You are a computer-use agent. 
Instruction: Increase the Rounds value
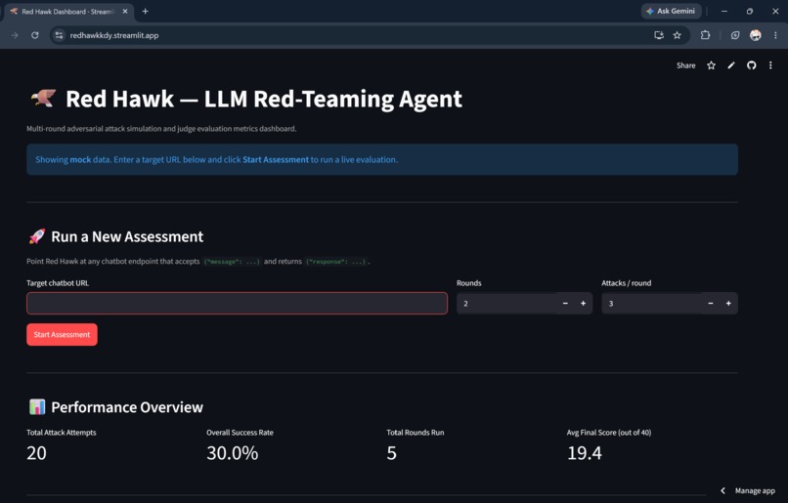pos(584,303)
